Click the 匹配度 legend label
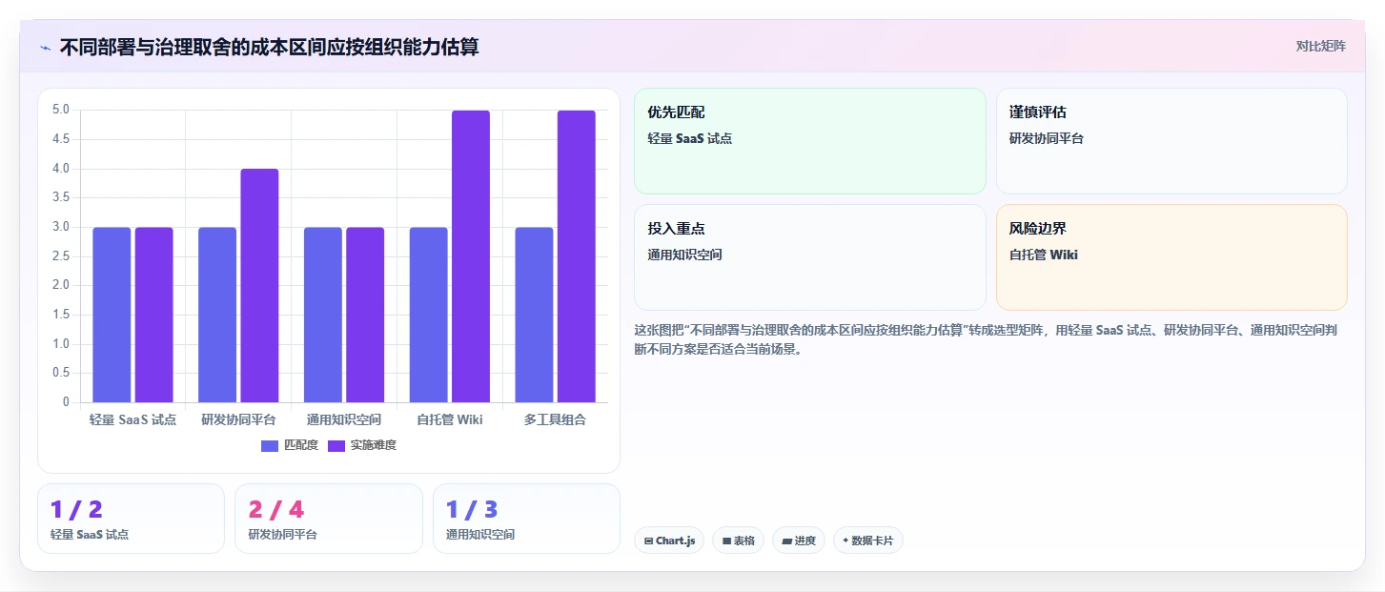The height and width of the screenshot is (592, 1385). pyautogui.click(x=301, y=445)
